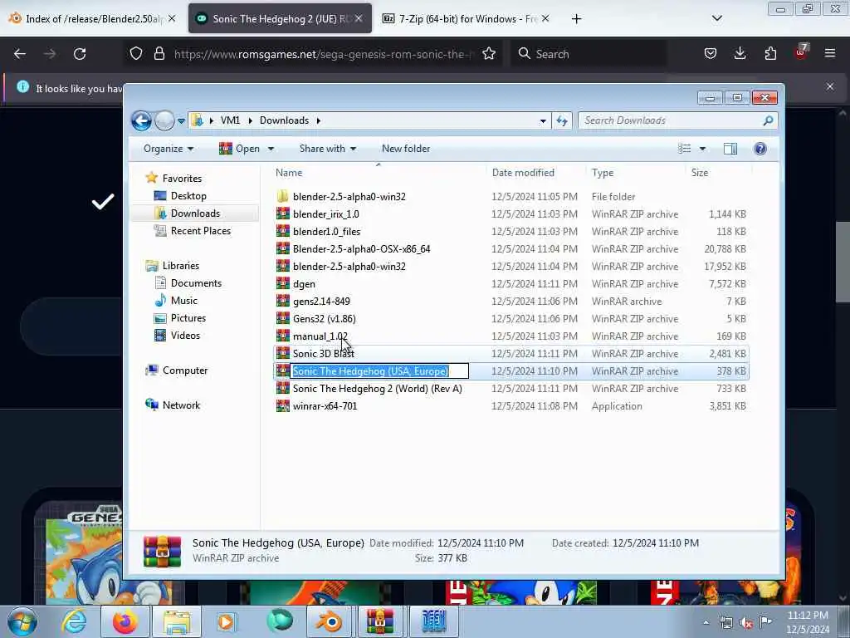The width and height of the screenshot is (850, 638).
Task: Select Downloads in navigation pane
Action: pyautogui.click(x=195, y=213)
